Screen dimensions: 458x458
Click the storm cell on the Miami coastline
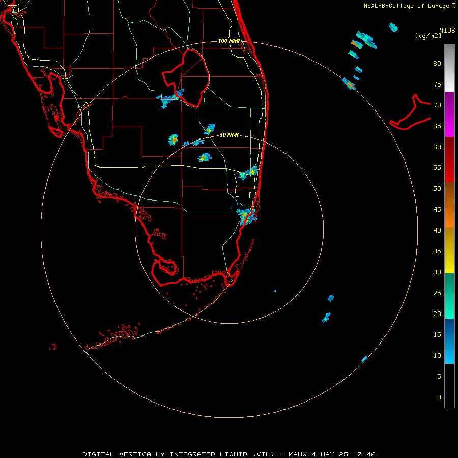(246, 217)
